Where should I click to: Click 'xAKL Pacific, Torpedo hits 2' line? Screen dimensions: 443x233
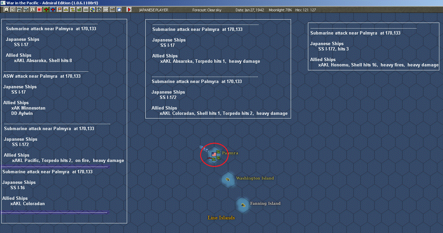coord(68,160)
